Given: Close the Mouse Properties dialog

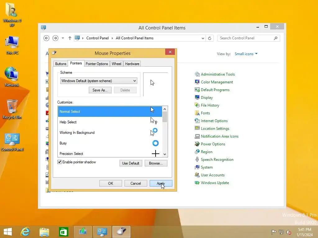Looking at the screenshot, I should point(170,52).
